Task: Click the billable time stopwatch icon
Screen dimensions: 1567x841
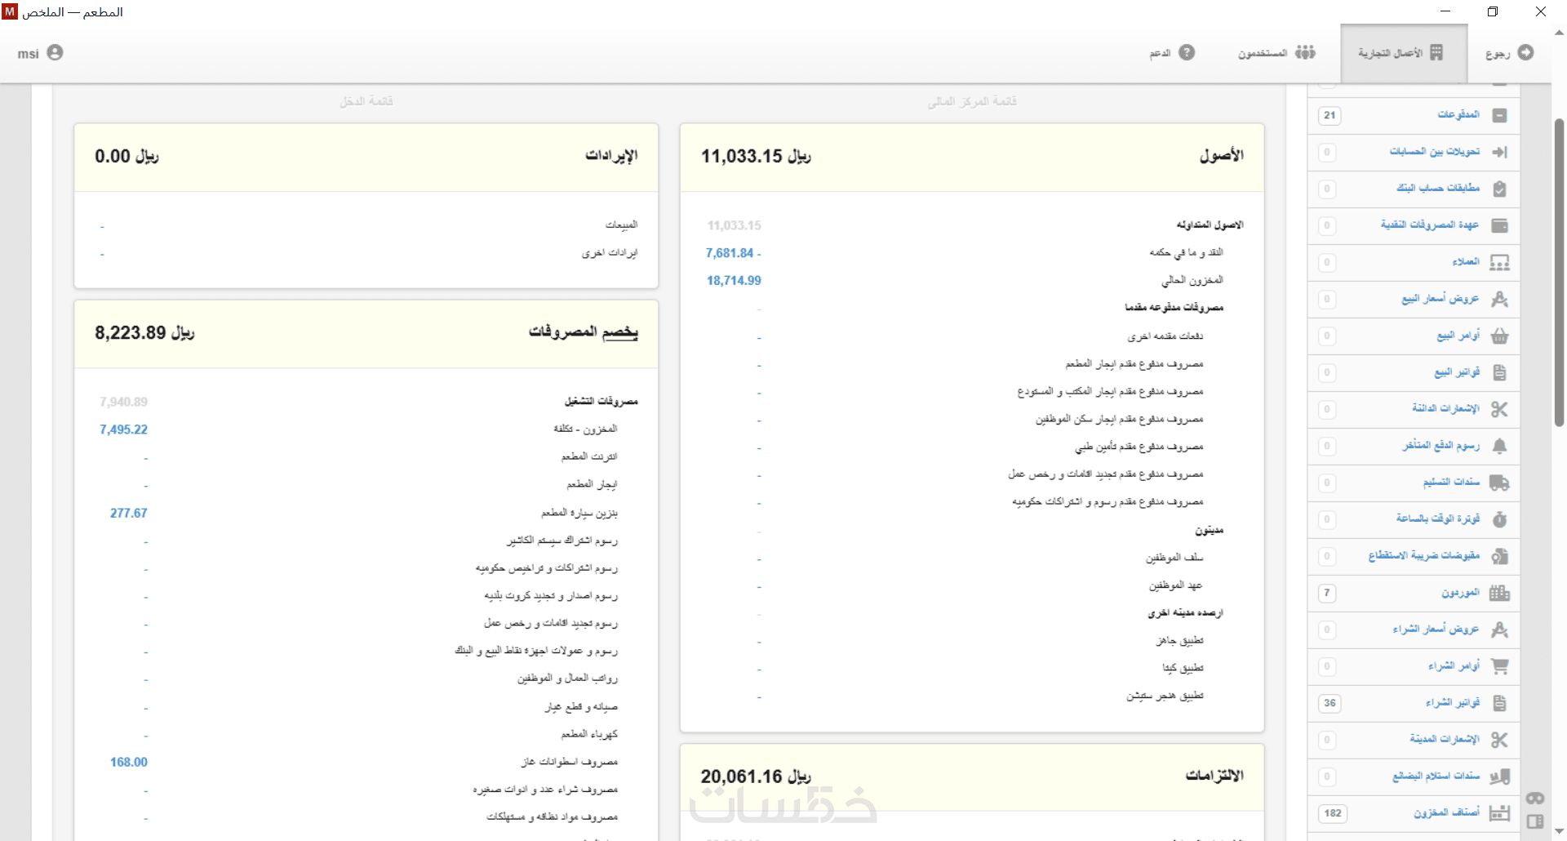Action: 1499,519
